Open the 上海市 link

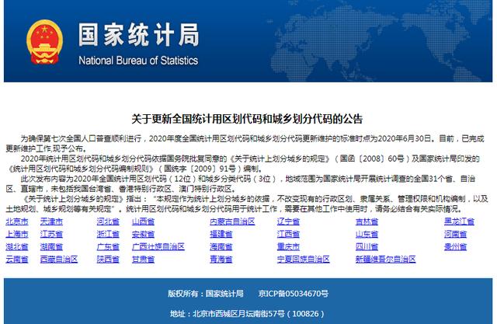[17, 235]
